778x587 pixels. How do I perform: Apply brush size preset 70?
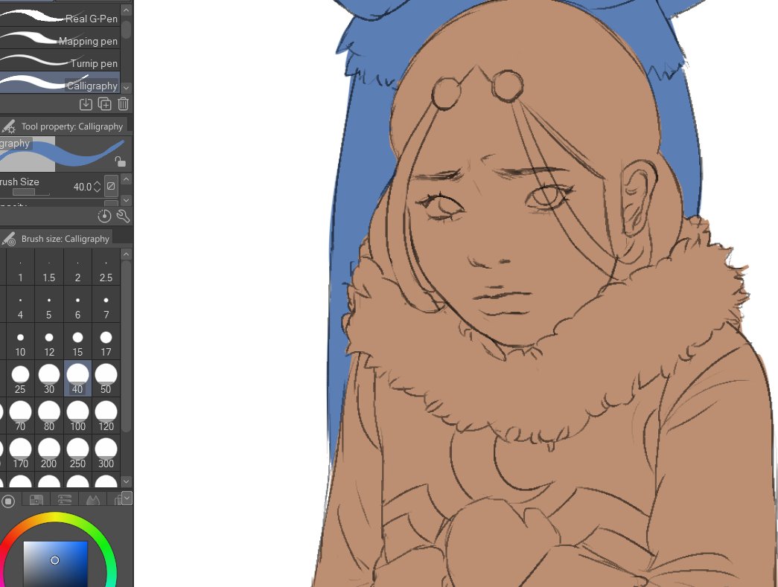[20, 416]
